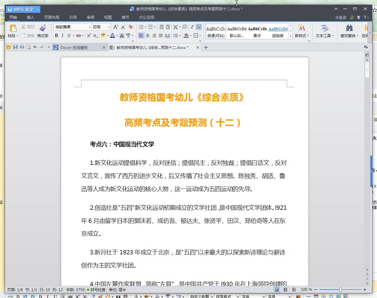Screen dimensions: 377x298
Task: Open Print Preview icon
Action: click(28, 47)
